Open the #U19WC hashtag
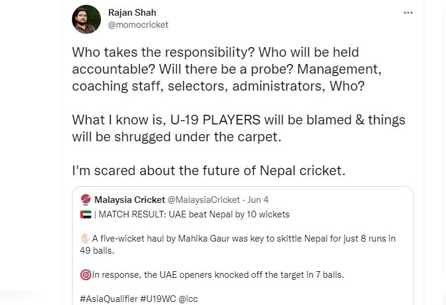Screen dimensions: 446x305 pyautogui.click(x=158, y=299)
